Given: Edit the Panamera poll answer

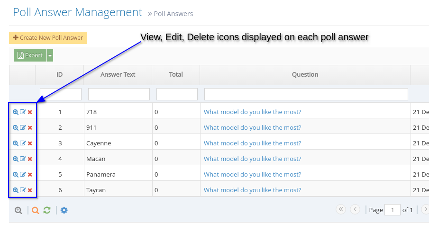Looking at the screenshot, I should pos(23,174).
